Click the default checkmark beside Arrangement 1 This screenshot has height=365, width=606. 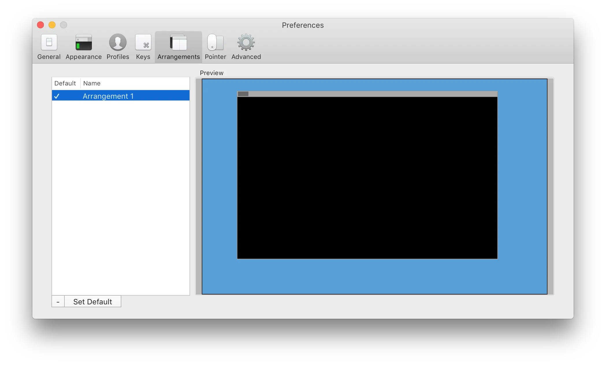click(57, 96)
